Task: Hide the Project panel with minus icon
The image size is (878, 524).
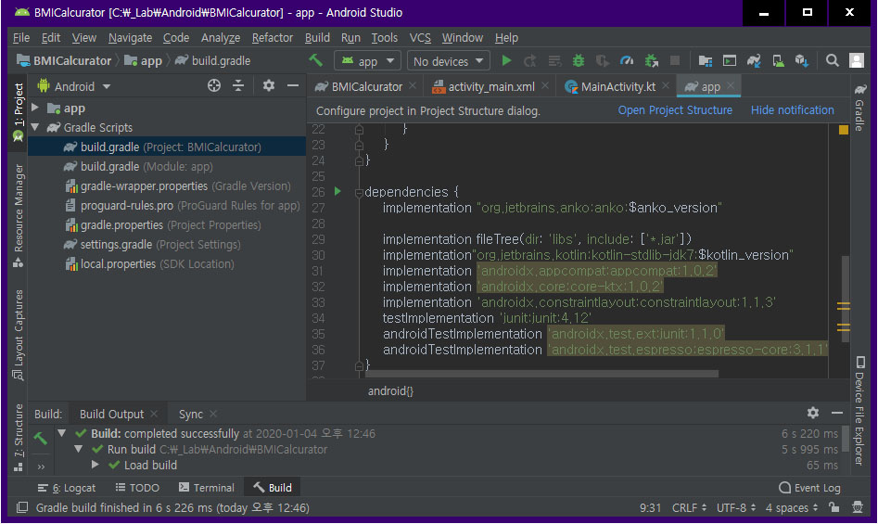Action: 292,85
